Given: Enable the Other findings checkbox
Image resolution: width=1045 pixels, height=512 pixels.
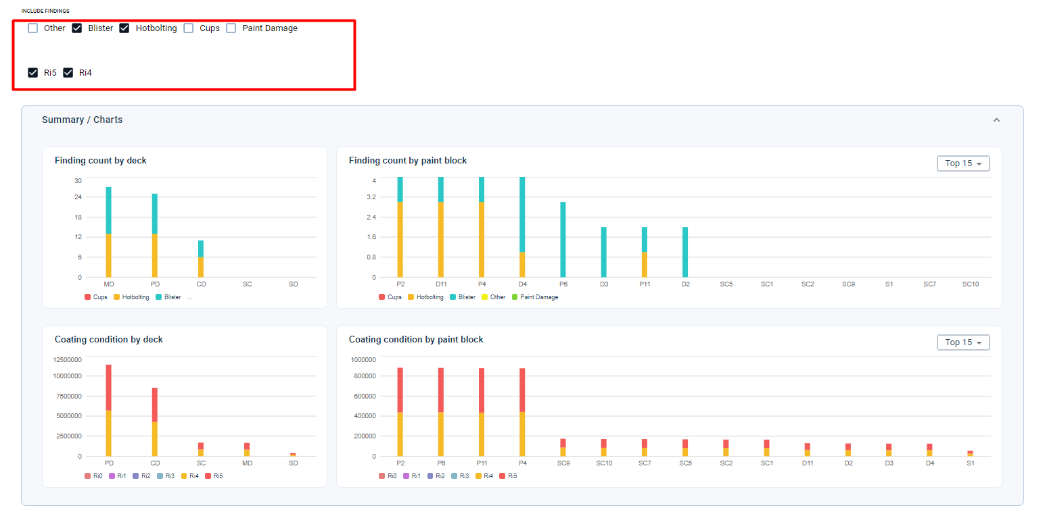Looking at the screenshot, I should pyautogui.click(x=33, y=28).
